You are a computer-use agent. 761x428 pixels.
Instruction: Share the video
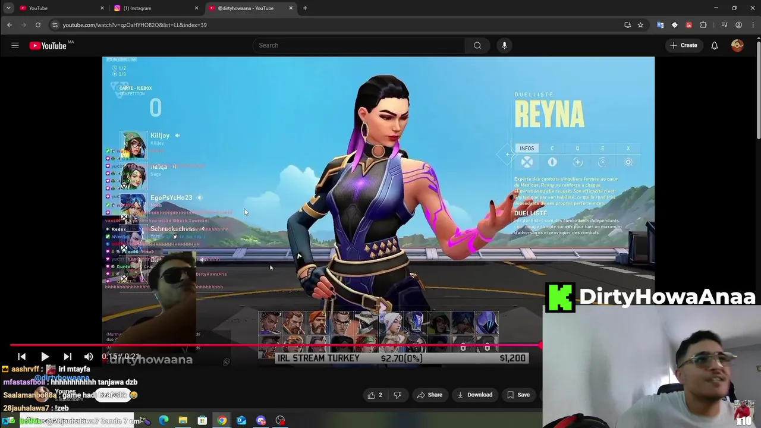tap(430, 395)
